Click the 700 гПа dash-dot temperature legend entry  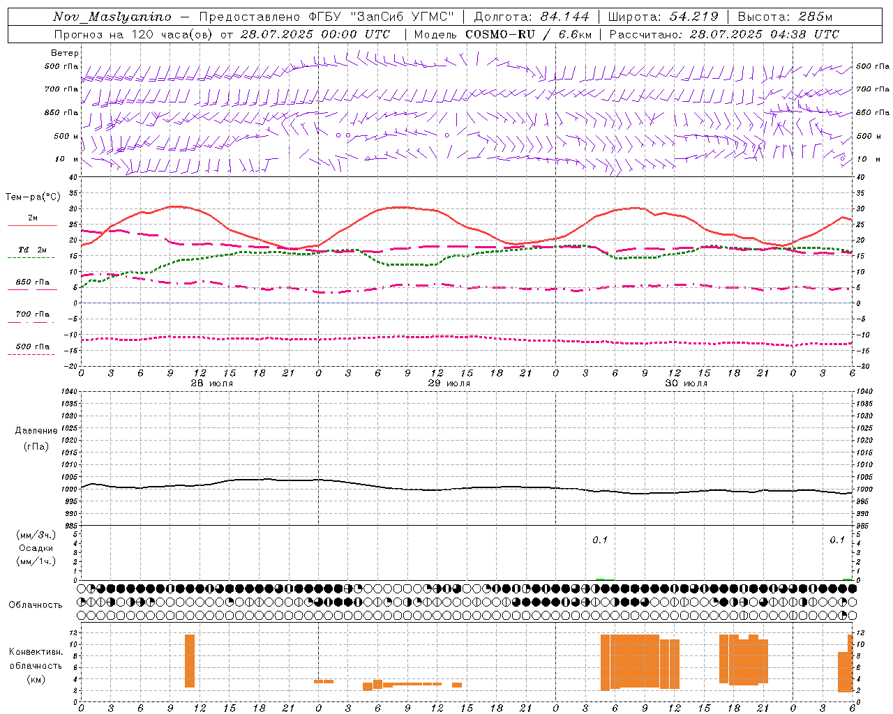click(x=32, y=317)
